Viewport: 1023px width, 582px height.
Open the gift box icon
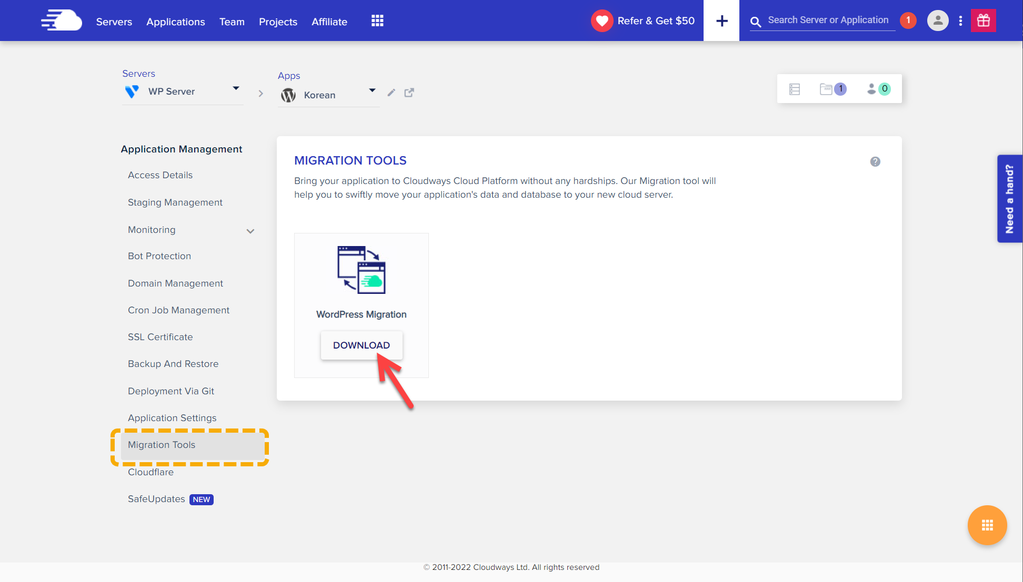(x=983, y=21)
